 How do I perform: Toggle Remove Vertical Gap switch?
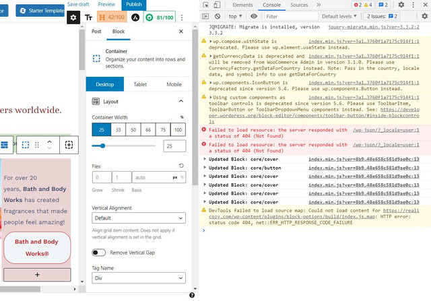point(99,253)
